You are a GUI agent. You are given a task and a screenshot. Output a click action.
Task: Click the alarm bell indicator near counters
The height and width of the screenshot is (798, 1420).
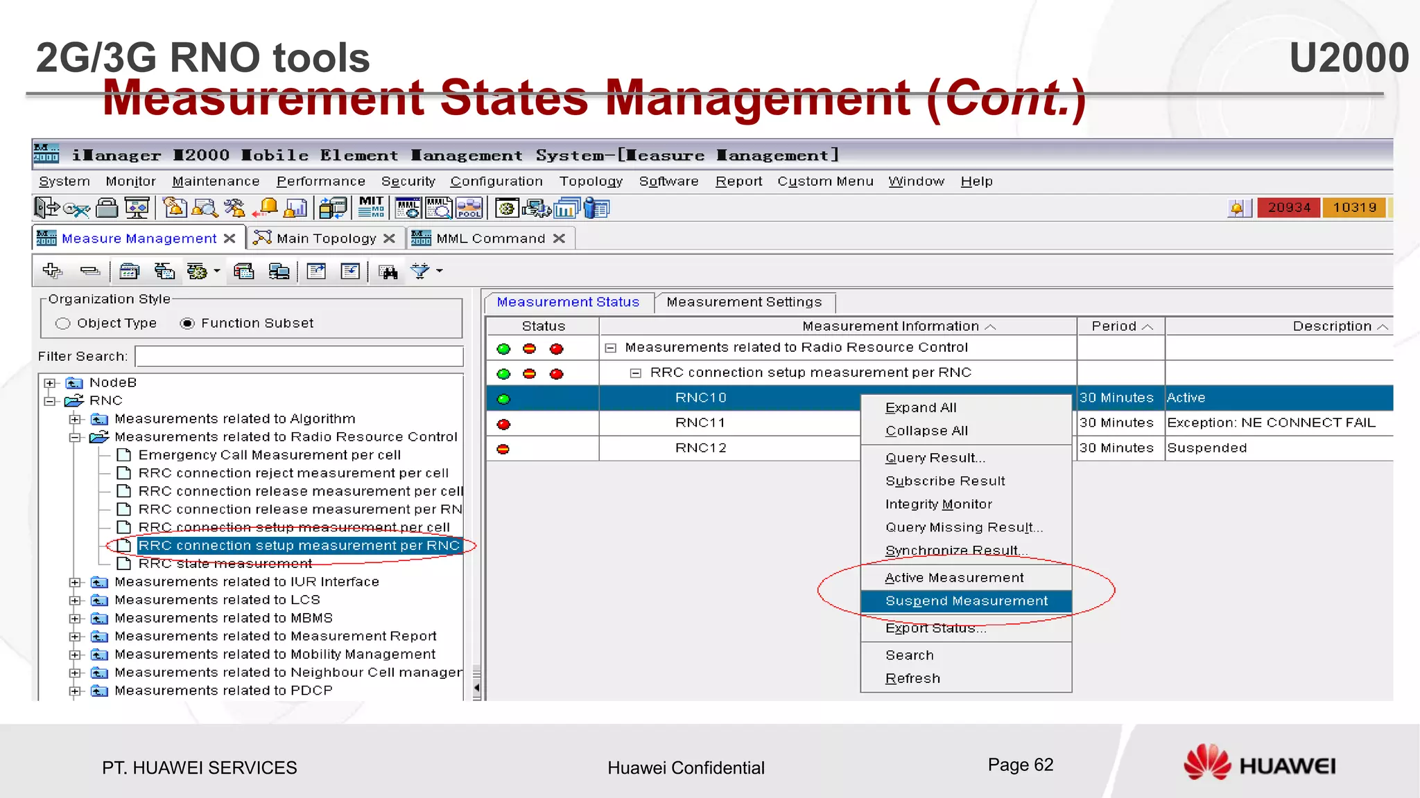click(x=1238, y=208)
